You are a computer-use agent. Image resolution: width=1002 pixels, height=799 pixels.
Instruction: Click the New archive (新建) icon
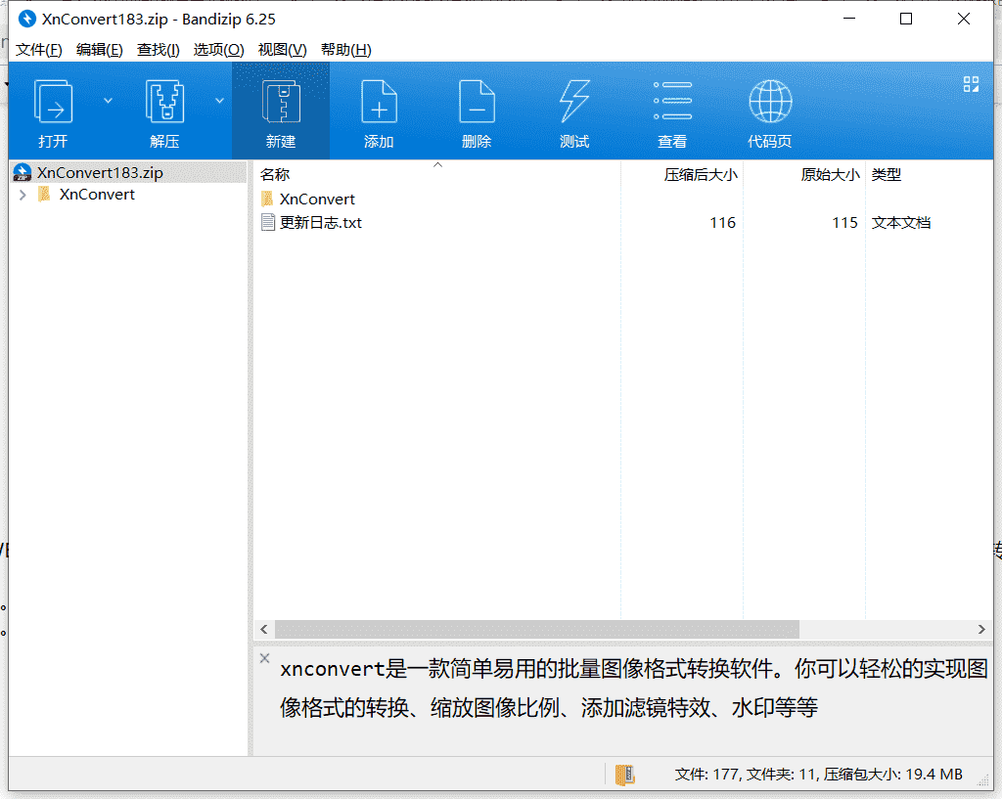coord(281,102)
